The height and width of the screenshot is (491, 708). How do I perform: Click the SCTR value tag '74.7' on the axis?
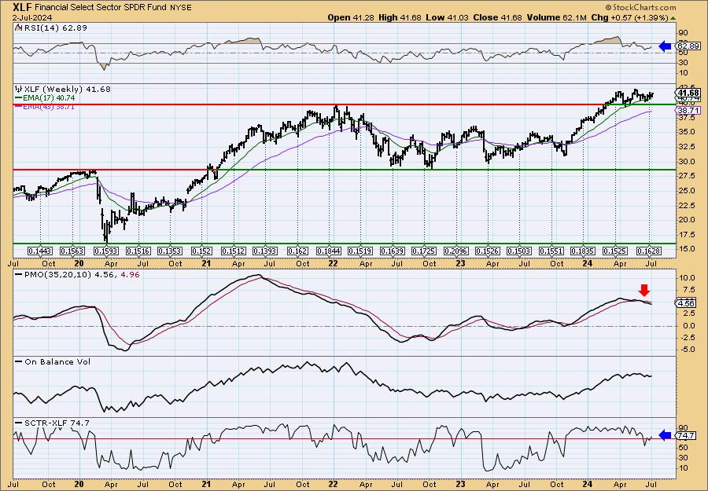[x=687, y=435]
